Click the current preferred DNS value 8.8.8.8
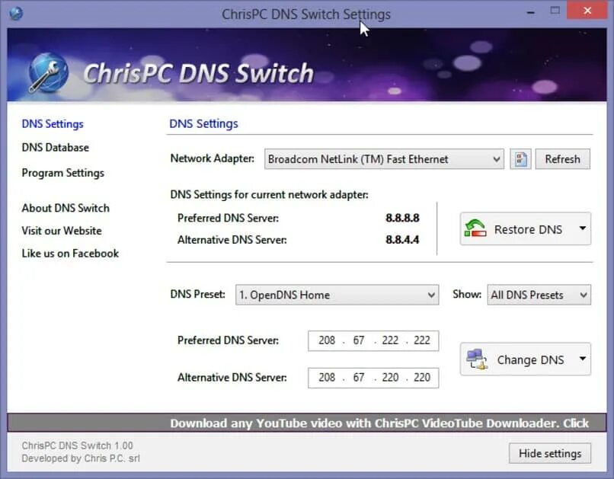The width and height of the screenshot is (614, 479). point(402,218)
